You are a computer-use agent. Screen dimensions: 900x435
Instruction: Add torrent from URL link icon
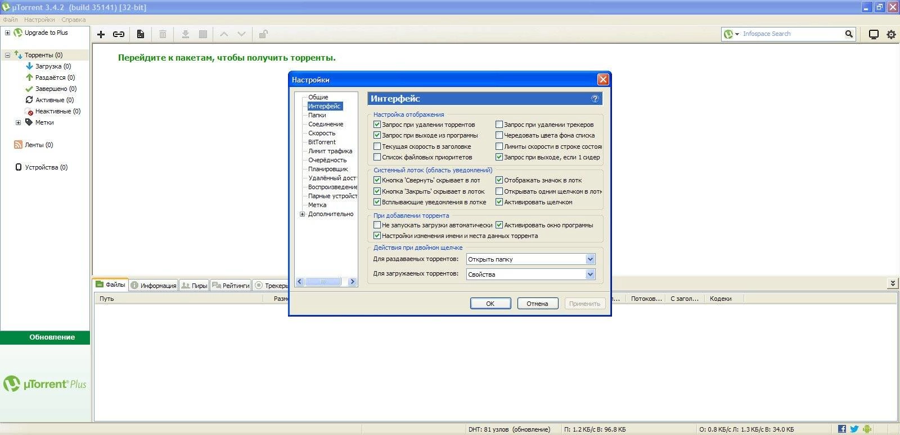click(119, 34)
